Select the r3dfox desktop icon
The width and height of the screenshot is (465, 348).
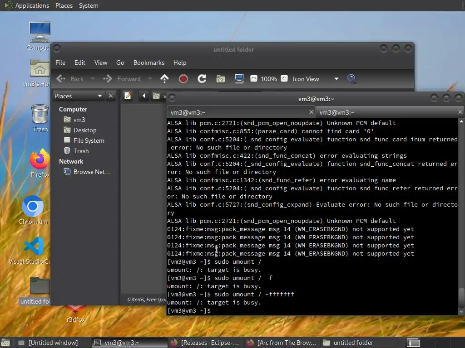[x=76, y=314]
